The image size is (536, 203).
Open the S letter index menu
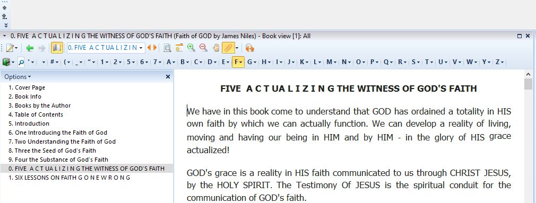(x=416, y=62)
